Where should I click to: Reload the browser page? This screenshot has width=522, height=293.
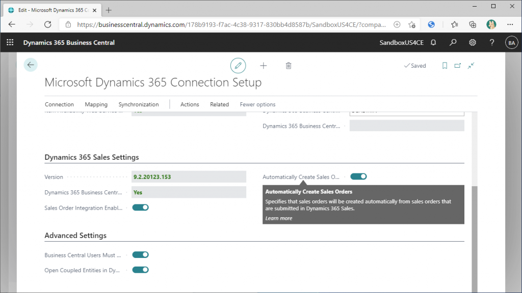point(48,24)
